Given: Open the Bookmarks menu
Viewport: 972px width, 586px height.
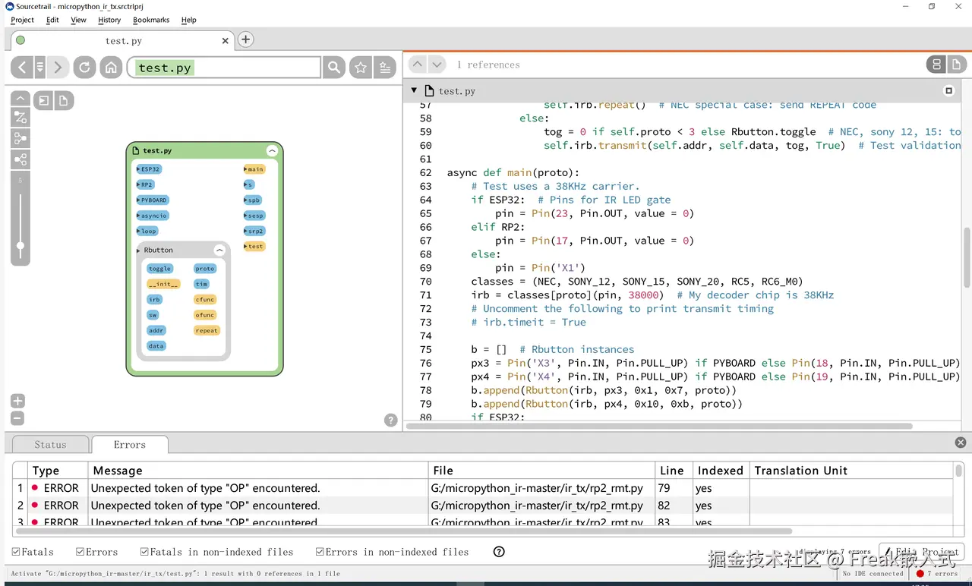Looking at the screenshot, I should tap(150, 20).
